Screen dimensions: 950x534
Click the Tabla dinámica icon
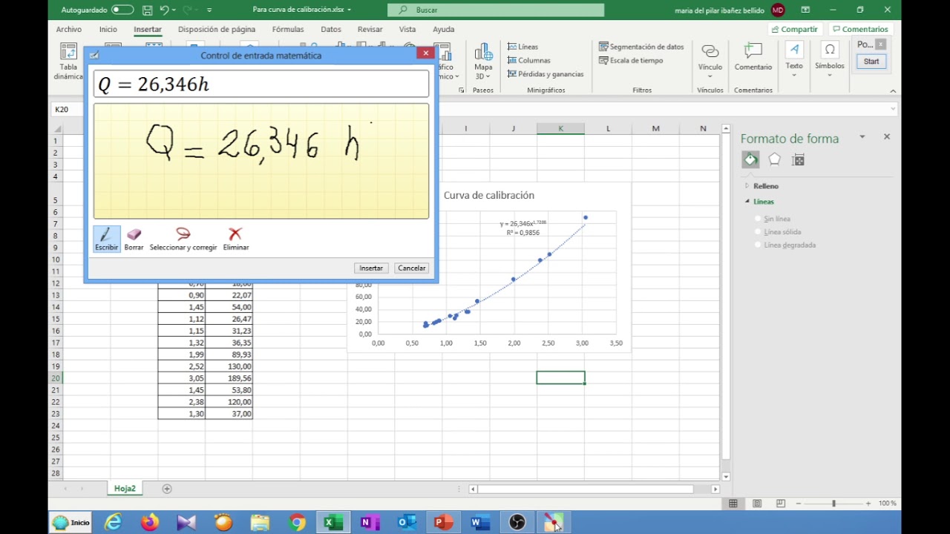point(68,61)
